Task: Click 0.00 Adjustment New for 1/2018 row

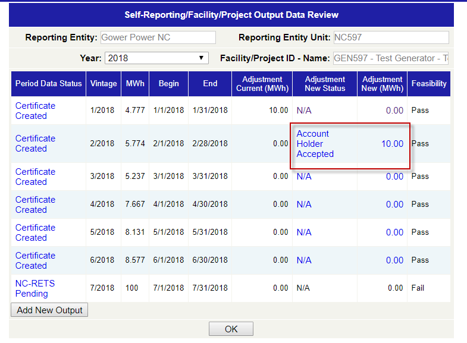Action: click(394, 111)
